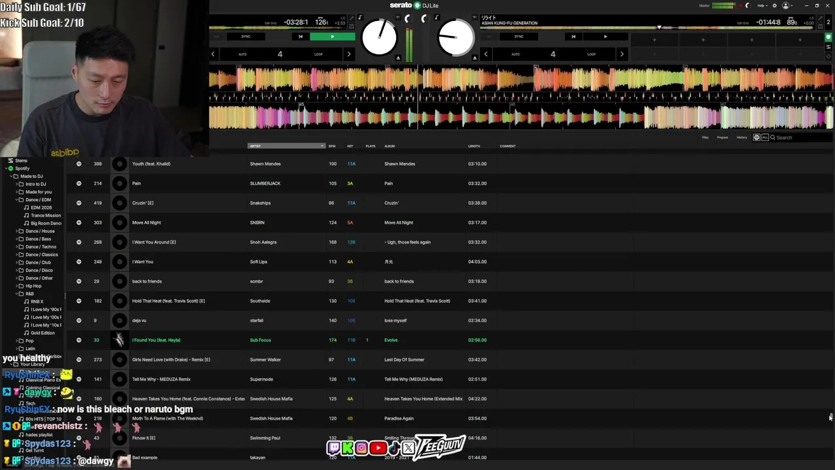This screenshot has height=470, width=835.
Task: Select track Move All Night
Action: click(x=146, y=223)
